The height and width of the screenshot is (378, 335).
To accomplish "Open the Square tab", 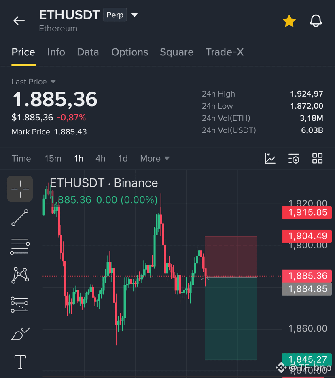I will (x=176, y=52).
